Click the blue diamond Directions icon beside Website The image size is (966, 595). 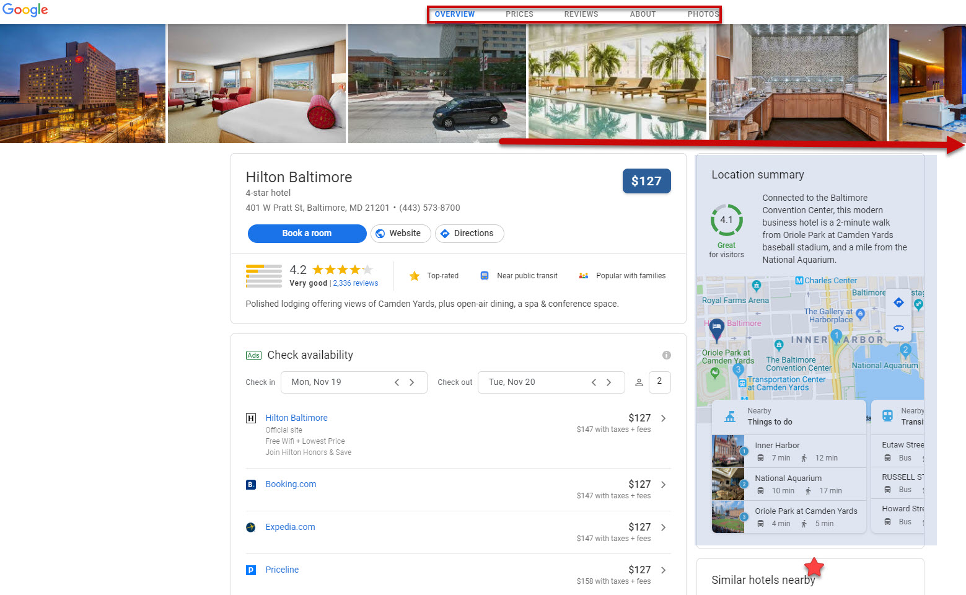445,234
